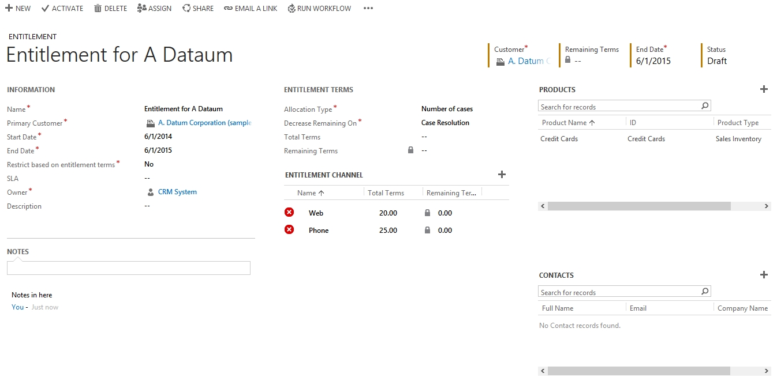
Task: Open the CRM System owner link
Action: point(177,192)
